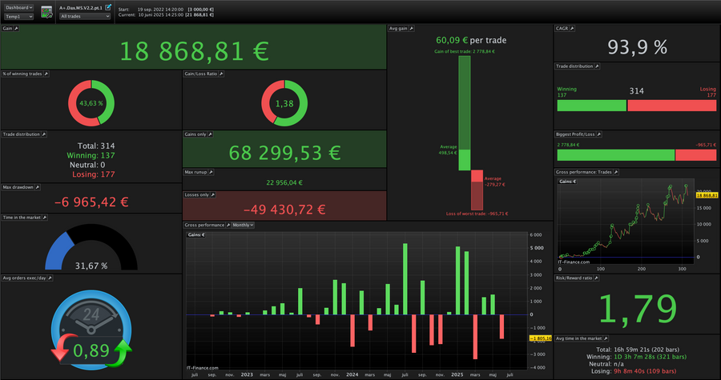The width and height of the screenshot is (721, 380).
Task: Click the yellow 18 868,81 price label on Trades chart
Action: pos(707,195)
